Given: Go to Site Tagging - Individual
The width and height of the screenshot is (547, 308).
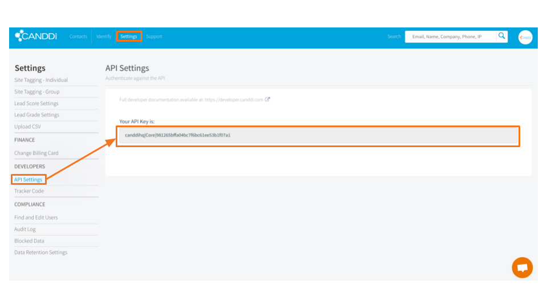Looking at the screenshot, I should [x=41, y=80].
